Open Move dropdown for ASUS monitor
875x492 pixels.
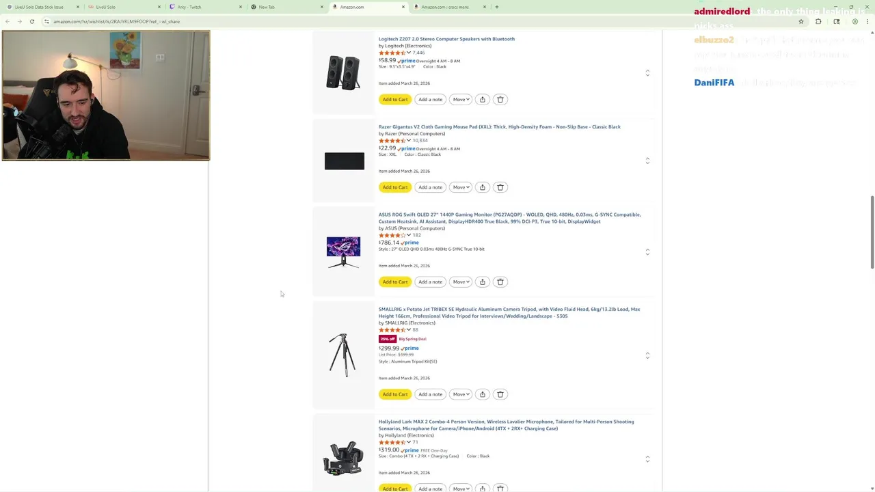tap(461, 282)
